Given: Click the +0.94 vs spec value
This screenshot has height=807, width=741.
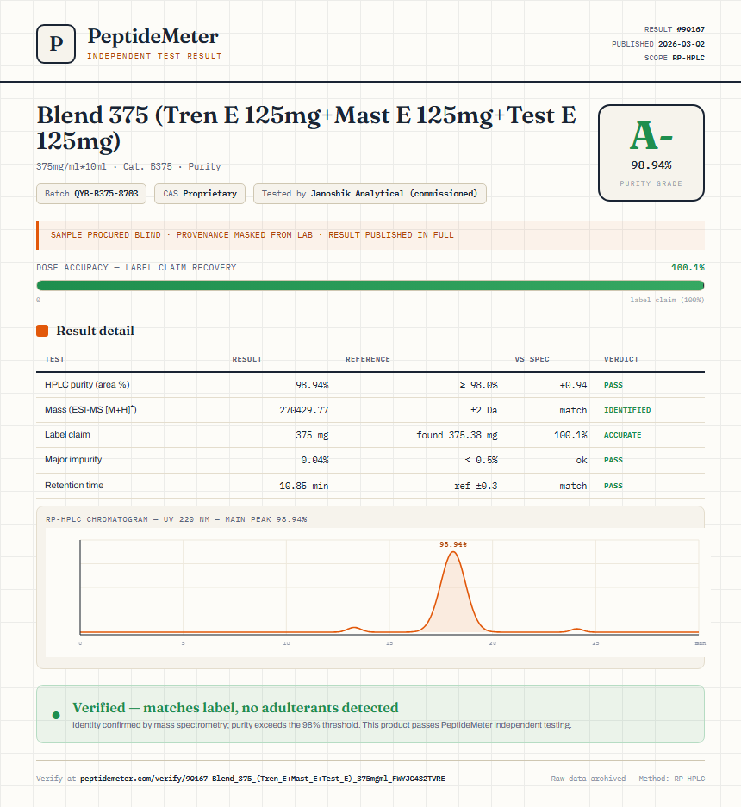Looking at the screenshot, I should tap(573, 385).
